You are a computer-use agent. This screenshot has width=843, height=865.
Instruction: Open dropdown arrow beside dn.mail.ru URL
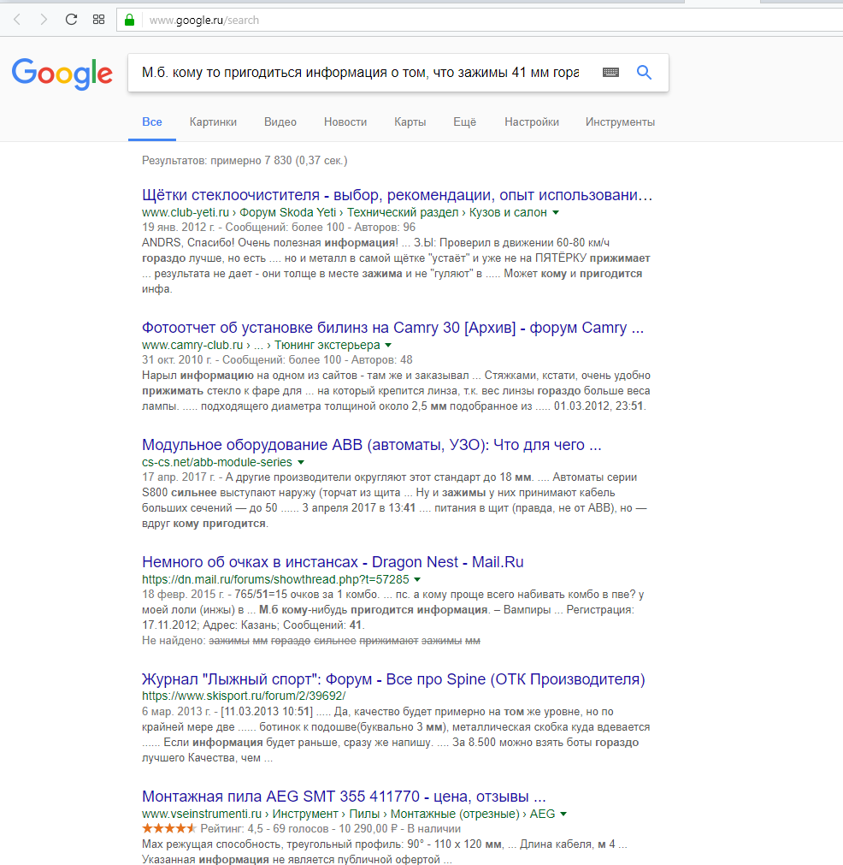(x=418, y=579)
